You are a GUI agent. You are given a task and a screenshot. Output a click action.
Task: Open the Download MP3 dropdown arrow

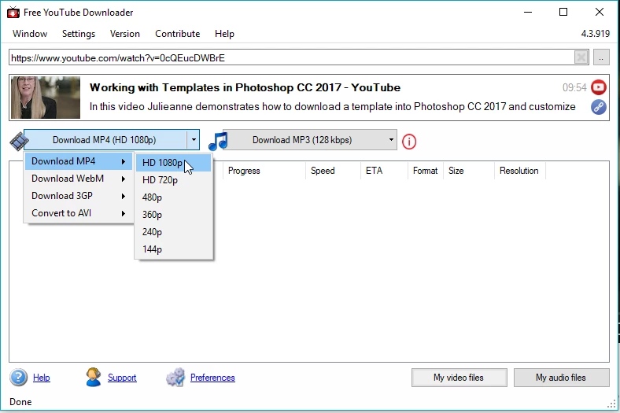point(391,140)
